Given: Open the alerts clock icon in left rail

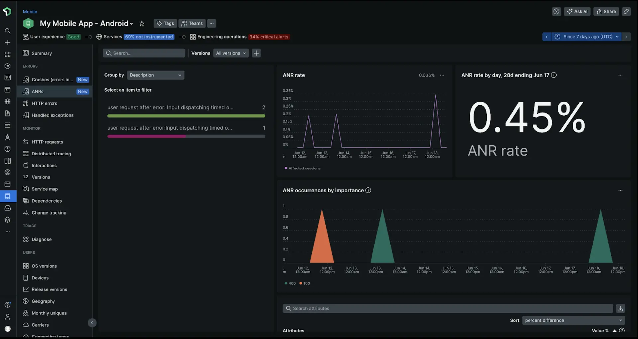Looking at the screenshot, I should [x=7, y=149].
